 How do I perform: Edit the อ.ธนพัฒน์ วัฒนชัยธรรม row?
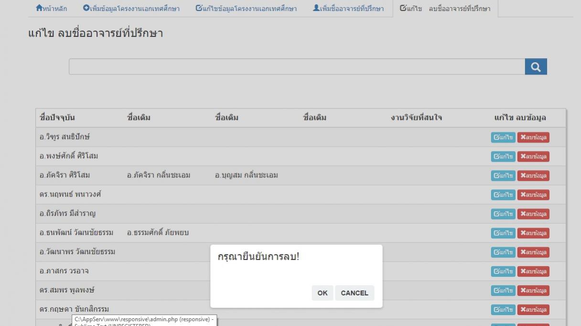click(x=503, y=233)
